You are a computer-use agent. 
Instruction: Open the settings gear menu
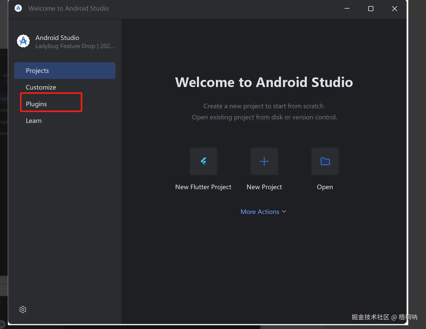click(23, 310)
